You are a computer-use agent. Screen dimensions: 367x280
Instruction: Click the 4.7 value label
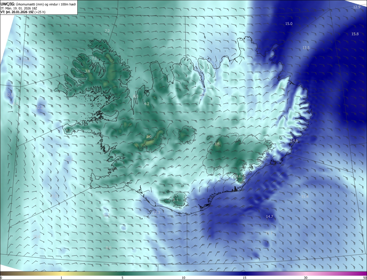[68, 131]
